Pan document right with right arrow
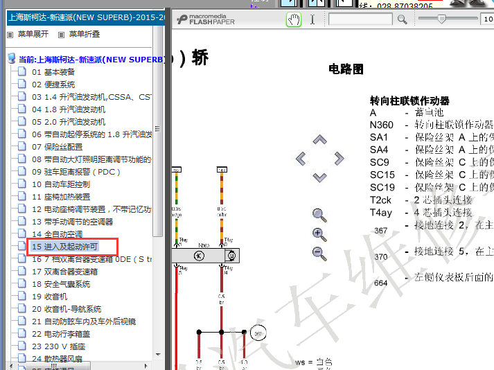This screenshot has width=494, height=370. point(339,158)
